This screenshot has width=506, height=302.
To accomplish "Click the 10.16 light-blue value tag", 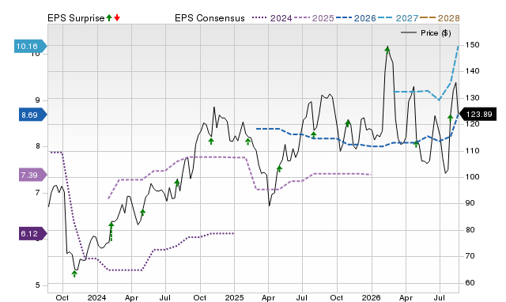I will point(31,46).
